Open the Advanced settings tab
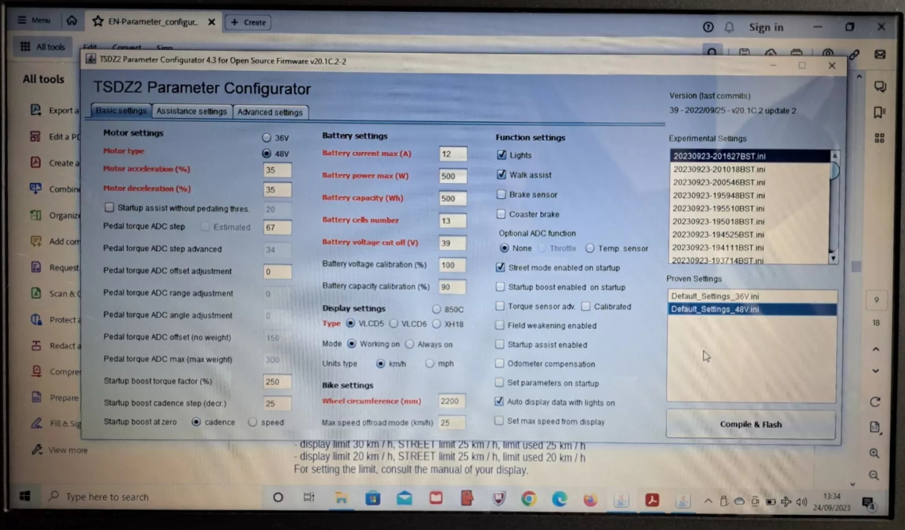The height and width of the screenshot is (530, 905). click(x=270, y=112)
